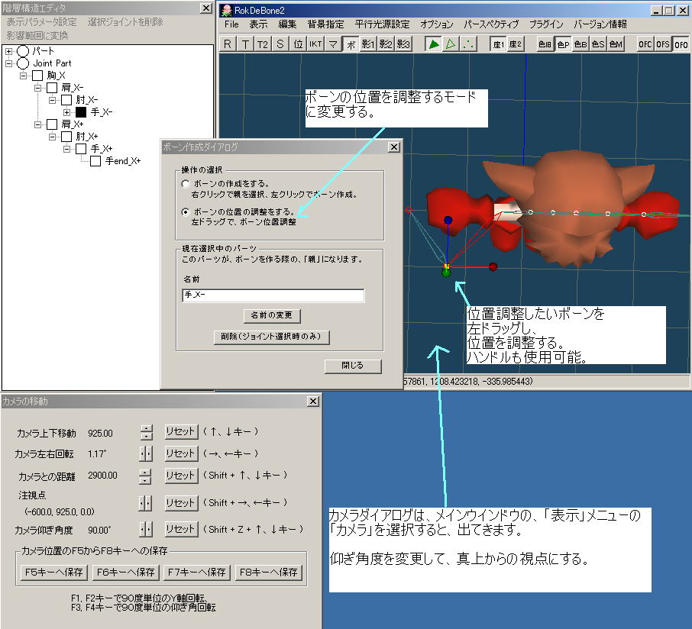
Task: Expand the パート tree node
Action: (x=8, y=51)
